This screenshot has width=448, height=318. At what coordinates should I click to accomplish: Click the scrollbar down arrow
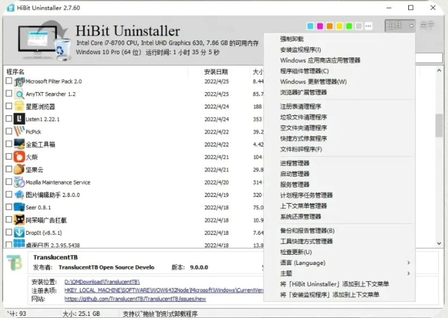[439, 243]
